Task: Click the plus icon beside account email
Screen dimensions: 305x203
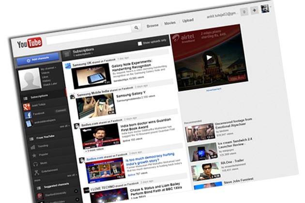Action: (255, 10)
